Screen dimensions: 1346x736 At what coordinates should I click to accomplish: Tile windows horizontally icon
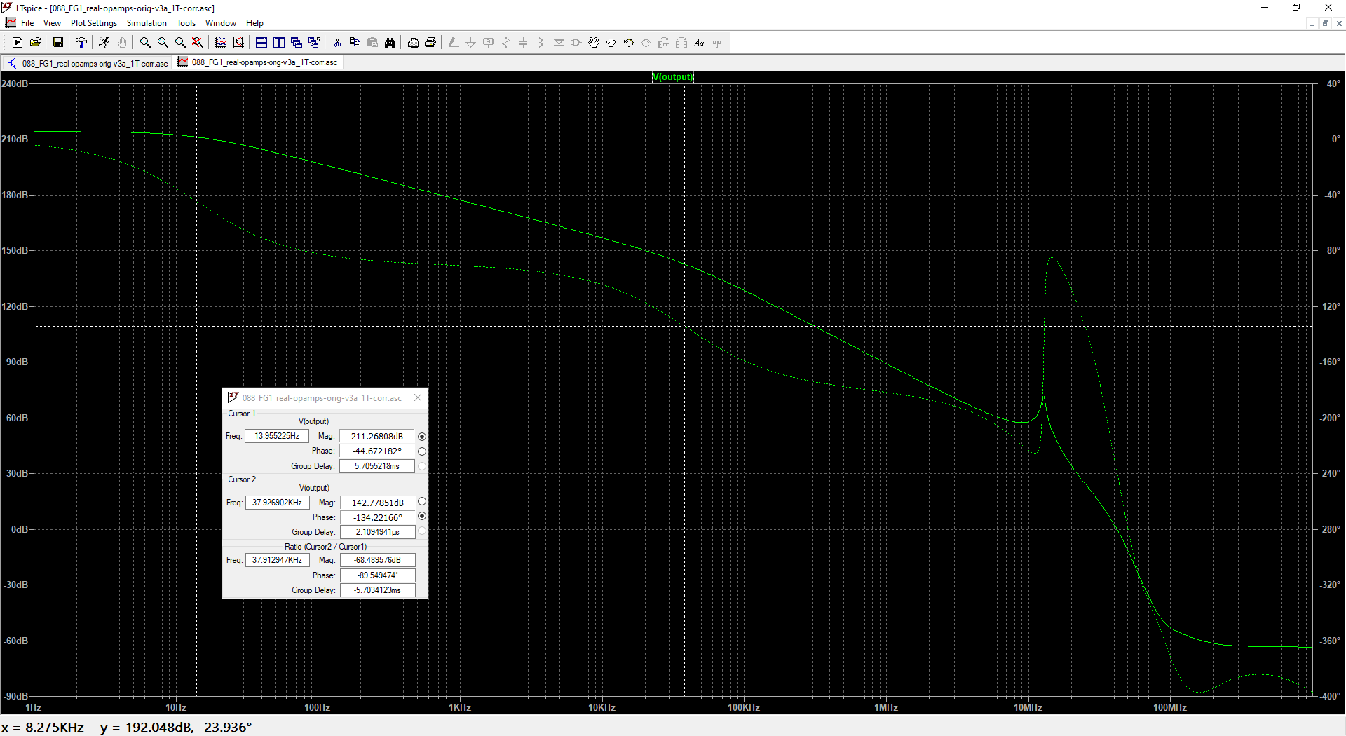[261, 43]
